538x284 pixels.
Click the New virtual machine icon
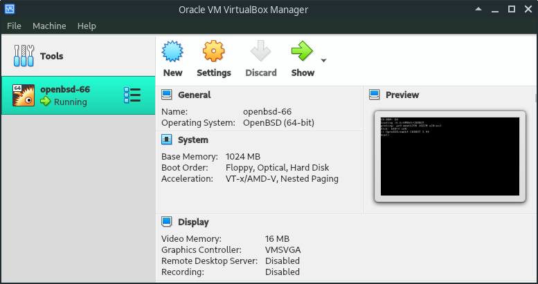[x=172, y=52]
